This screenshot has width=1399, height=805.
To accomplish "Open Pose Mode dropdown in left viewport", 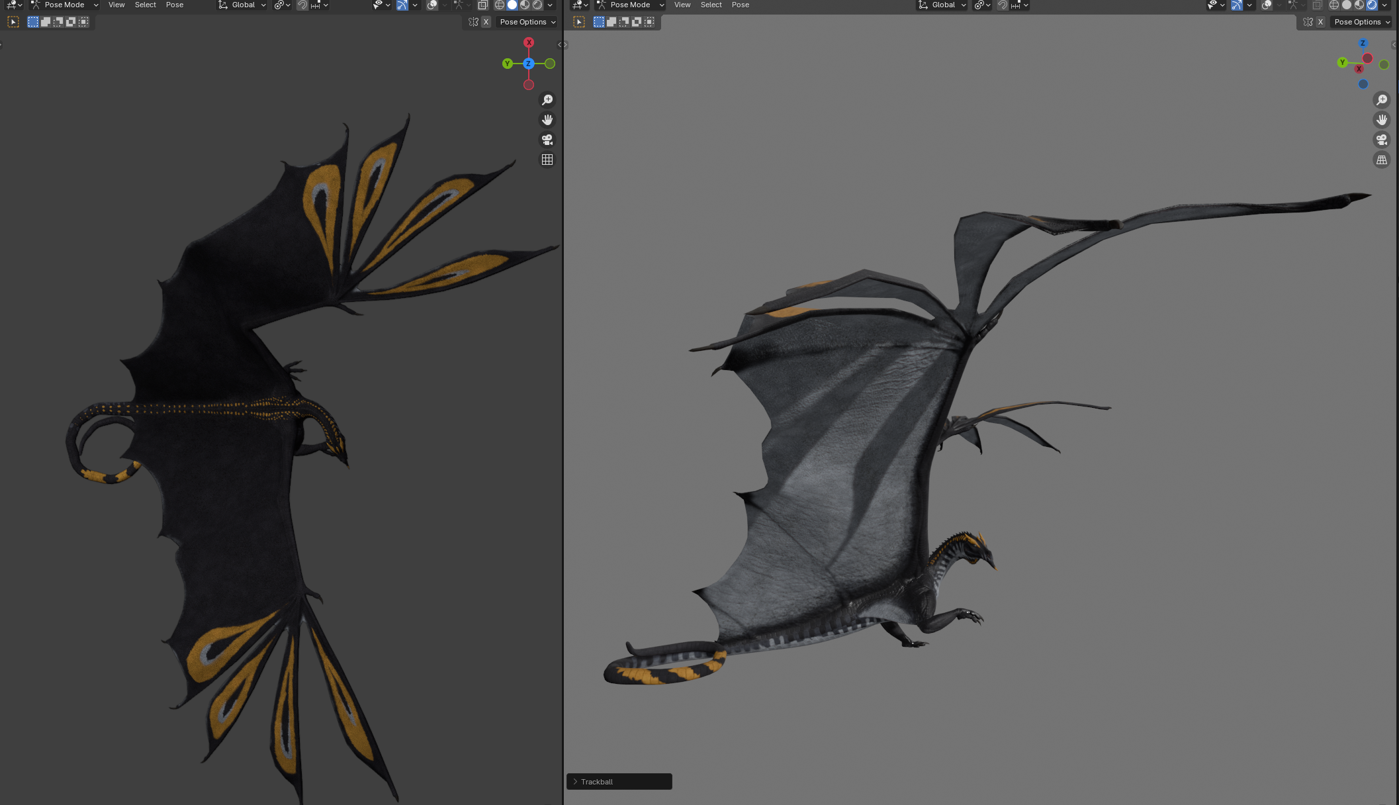I will pos(64,5).
